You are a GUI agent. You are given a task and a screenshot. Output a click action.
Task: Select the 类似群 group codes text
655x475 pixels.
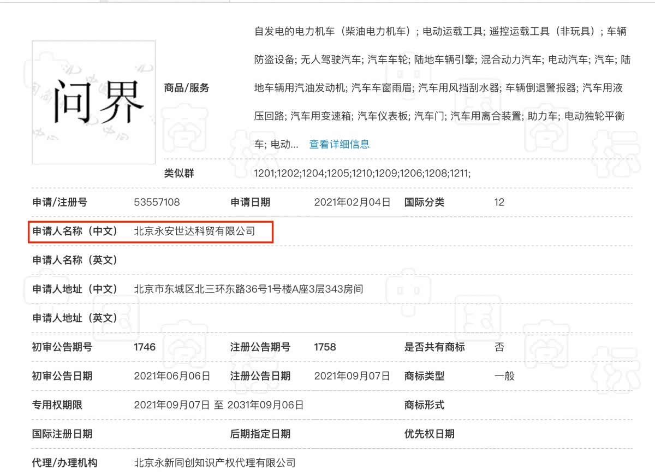pos(362,174)
